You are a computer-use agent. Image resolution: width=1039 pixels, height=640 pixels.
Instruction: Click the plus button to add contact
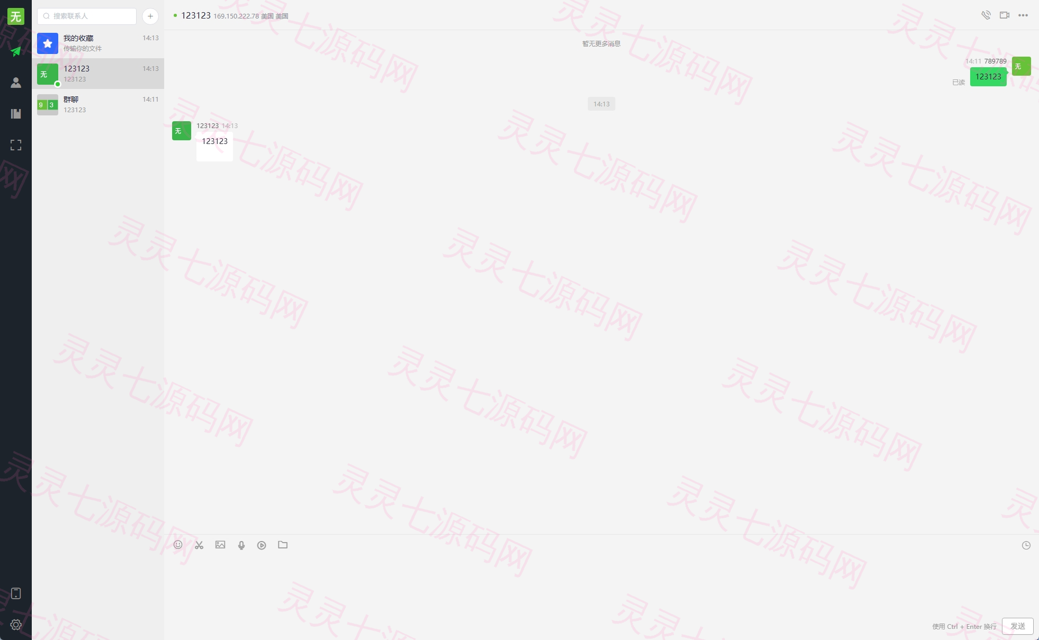tap(150, 16)
